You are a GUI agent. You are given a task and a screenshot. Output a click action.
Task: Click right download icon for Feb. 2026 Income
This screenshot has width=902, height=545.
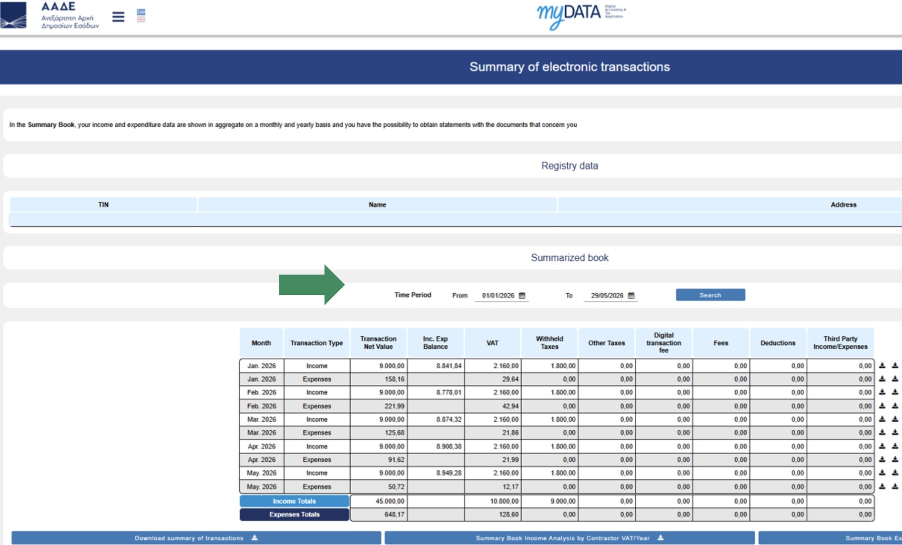895,392
